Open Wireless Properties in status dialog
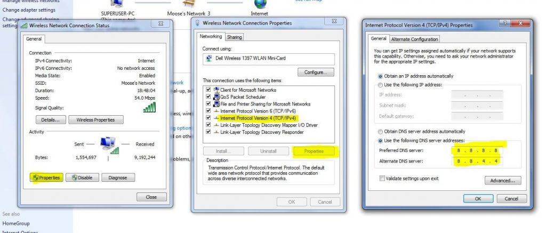The height and width of the screenshot is (233, 546). (96, 120)
